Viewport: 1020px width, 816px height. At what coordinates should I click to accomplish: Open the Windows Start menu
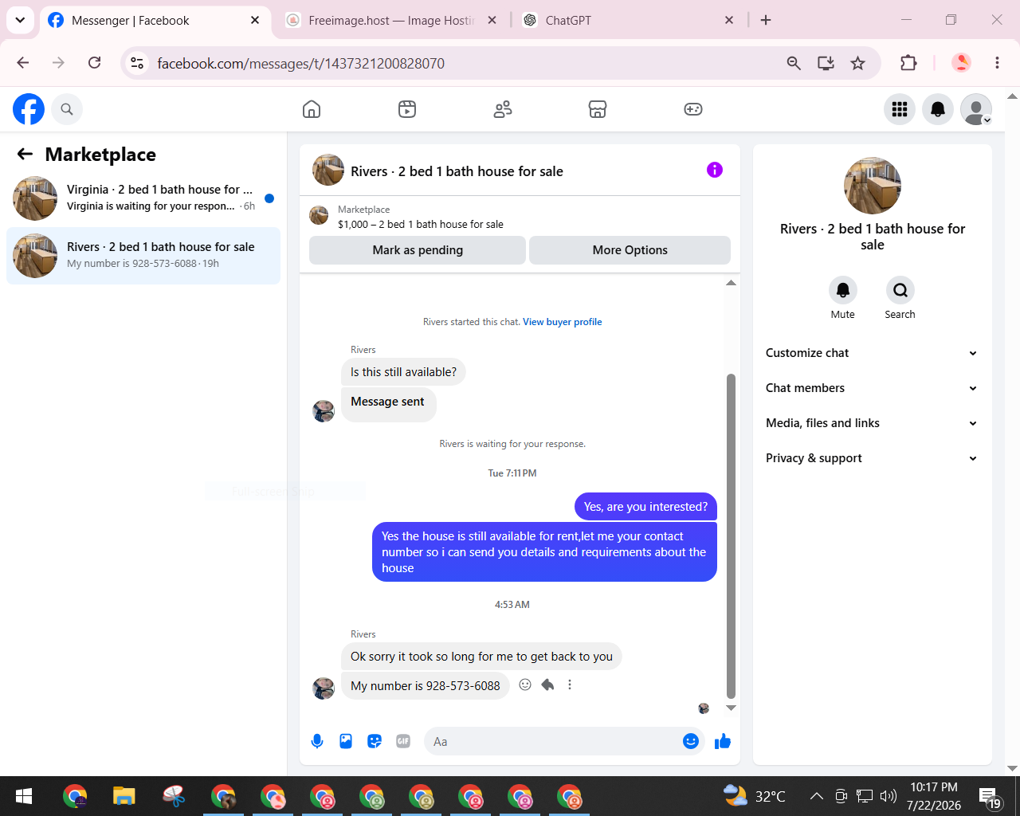tap(24, 796)
